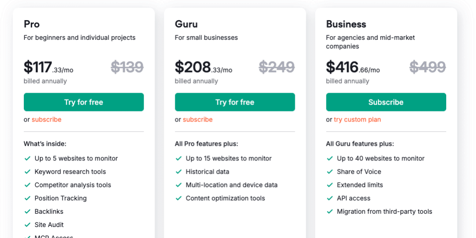Click checkmark beside Up to 5 websites
Viewport: 476px width, 238px height.
[27, 159]
